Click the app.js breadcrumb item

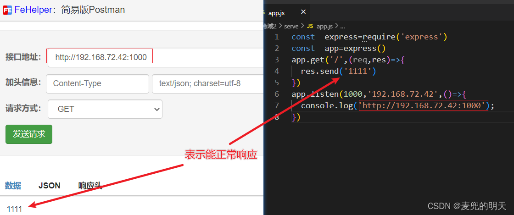click(x=324, y=27)
